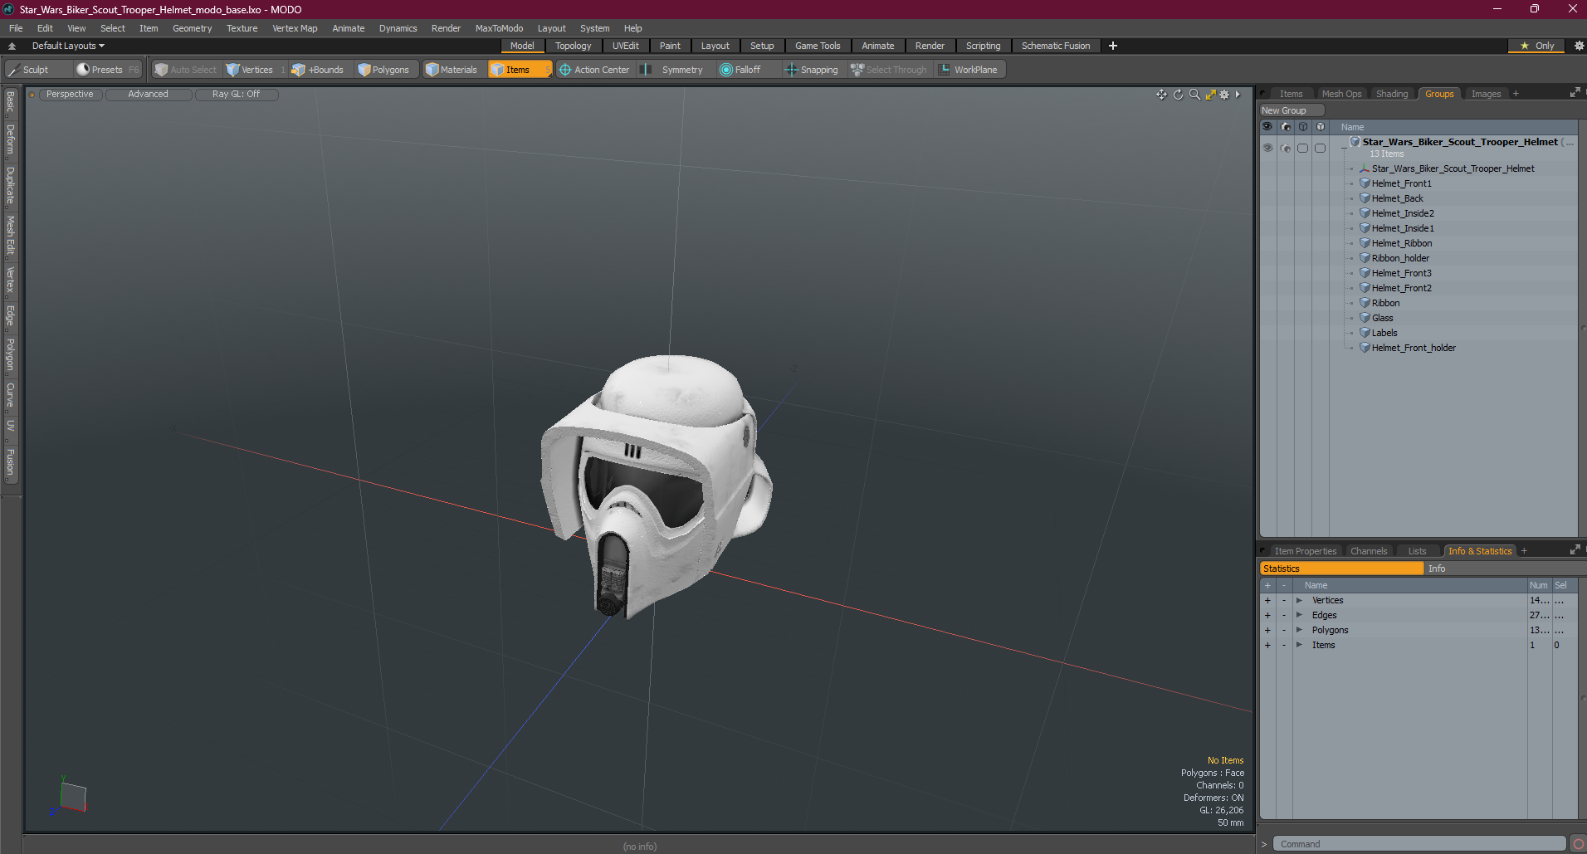Click the Info button
Image resolution: width=1587 pixels, height=854 pixels.
[x=1504, y=569]
